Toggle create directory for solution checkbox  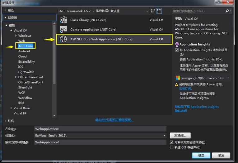coord(172,142)
